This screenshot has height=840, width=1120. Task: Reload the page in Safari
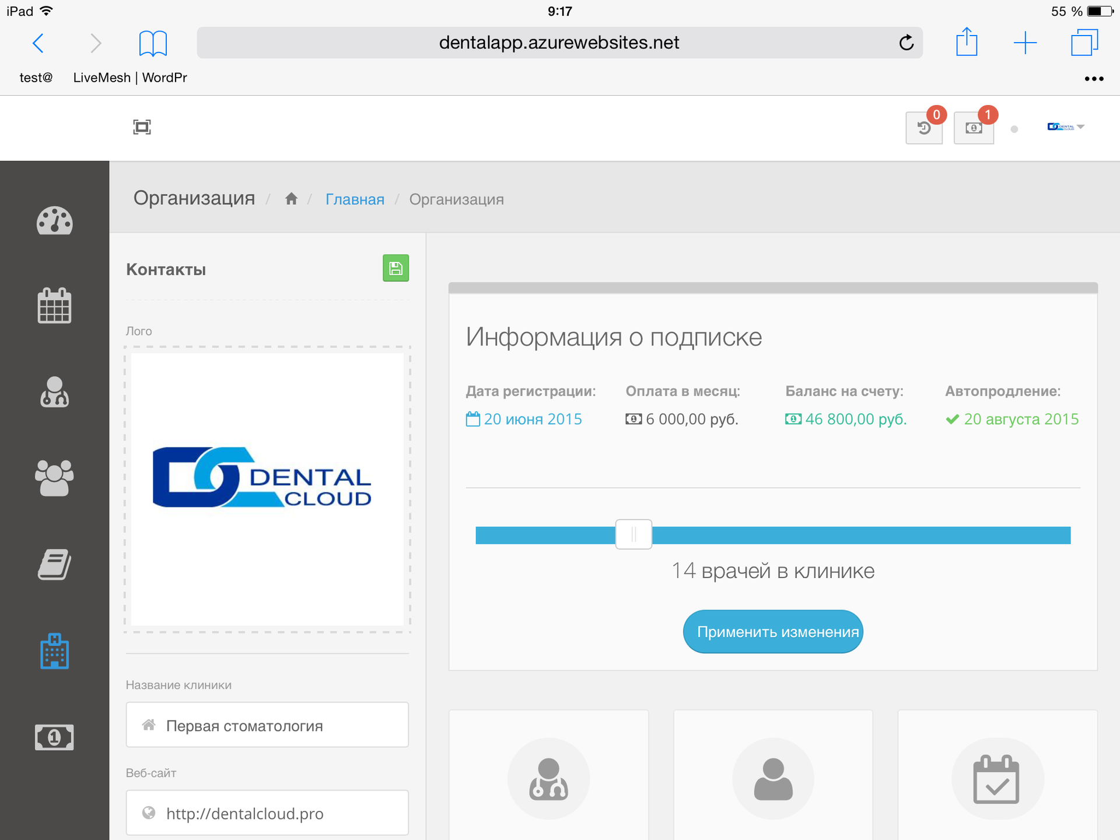click(x=907, y=43)
